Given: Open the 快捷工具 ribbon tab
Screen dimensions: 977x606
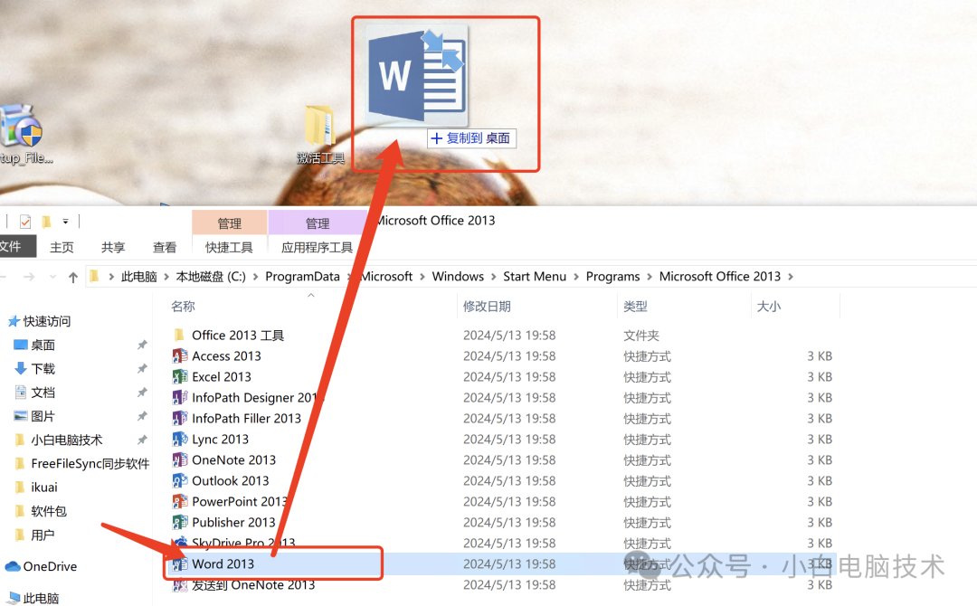Looking at the screenshot, I should (229, 247).
